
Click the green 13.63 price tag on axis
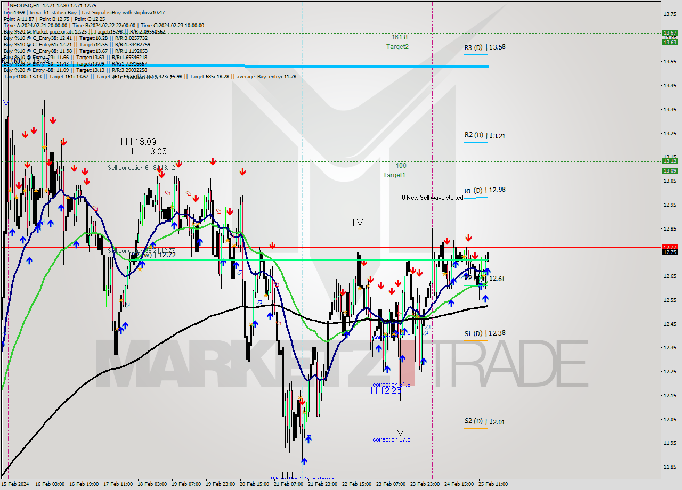click(x=670, y=42)
